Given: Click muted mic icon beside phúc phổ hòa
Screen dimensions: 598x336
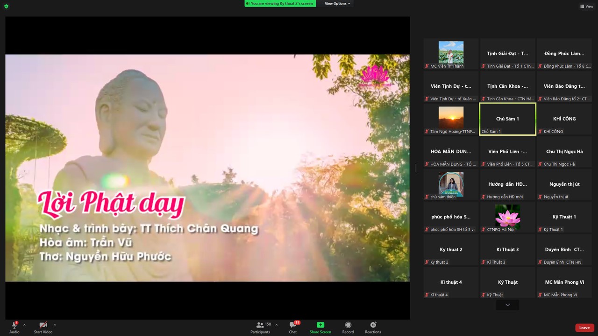Looking at the screenshot, I should click(x=427, y=230).
